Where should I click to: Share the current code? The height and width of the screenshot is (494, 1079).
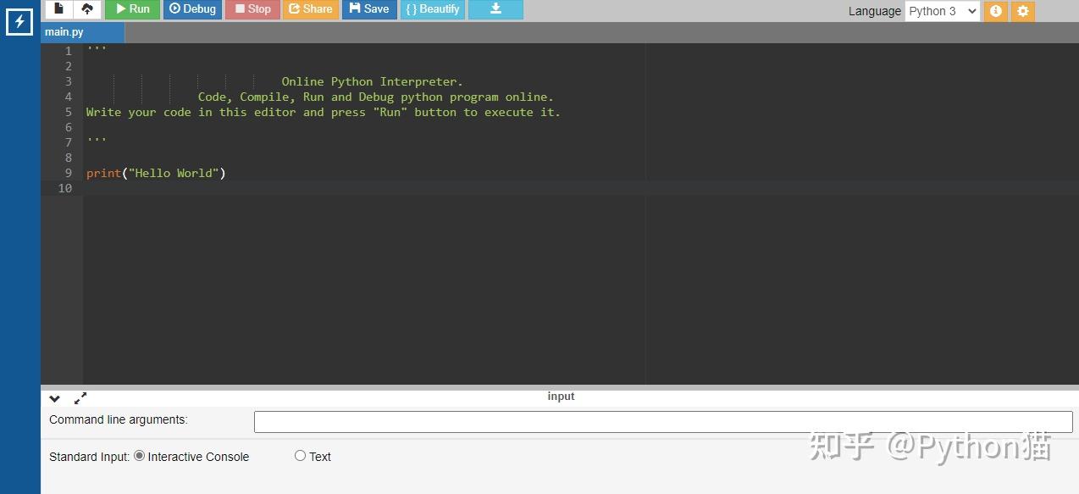(311, 9)
